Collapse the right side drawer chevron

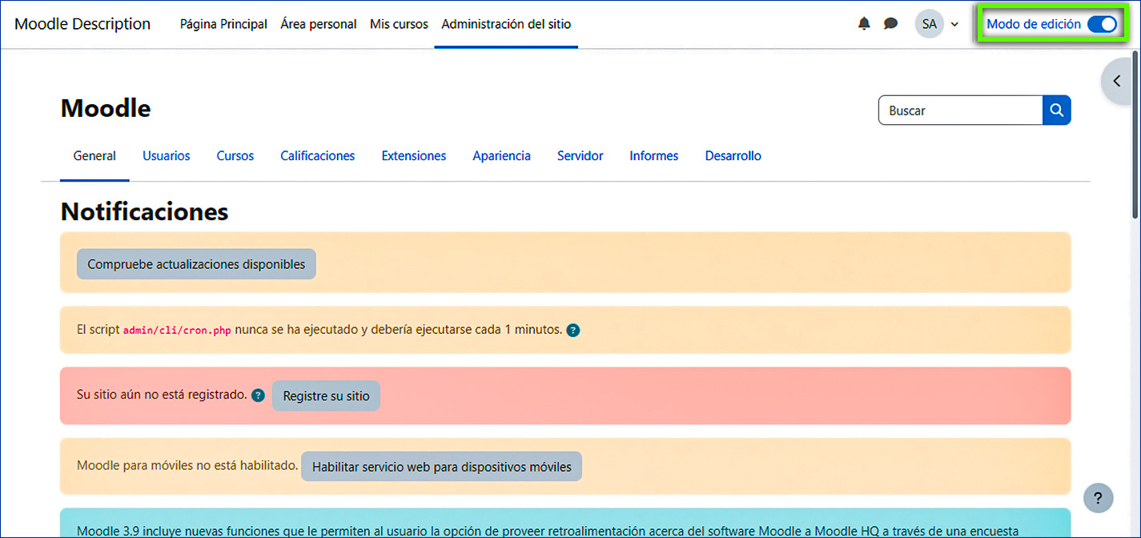point(1116,81)
